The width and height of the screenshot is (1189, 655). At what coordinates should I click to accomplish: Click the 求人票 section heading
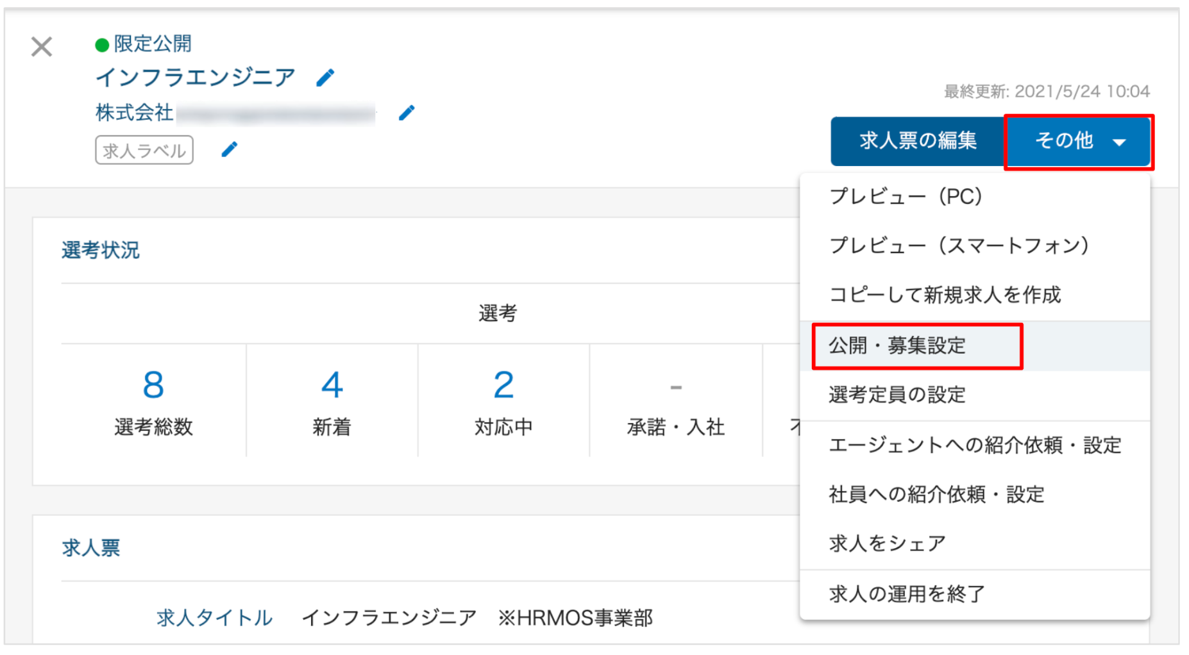(x=91, y=548)
